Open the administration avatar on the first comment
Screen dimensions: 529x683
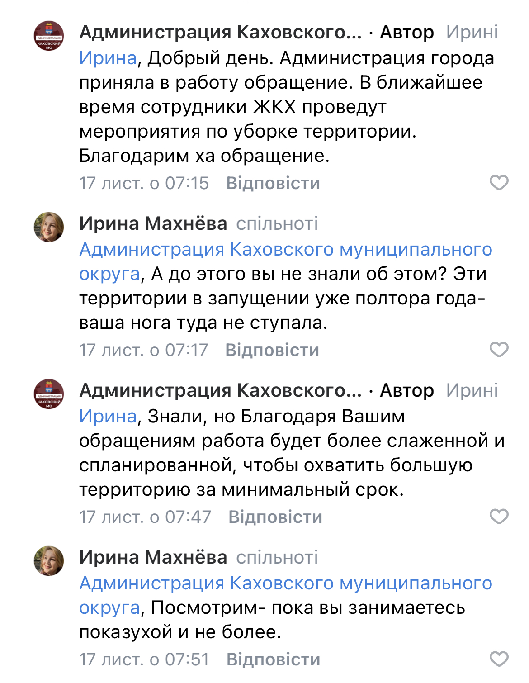49,36
